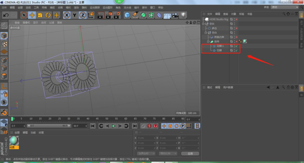Render the active view clapperboard icon
The image size is (304, 163).
coord(100,15)
